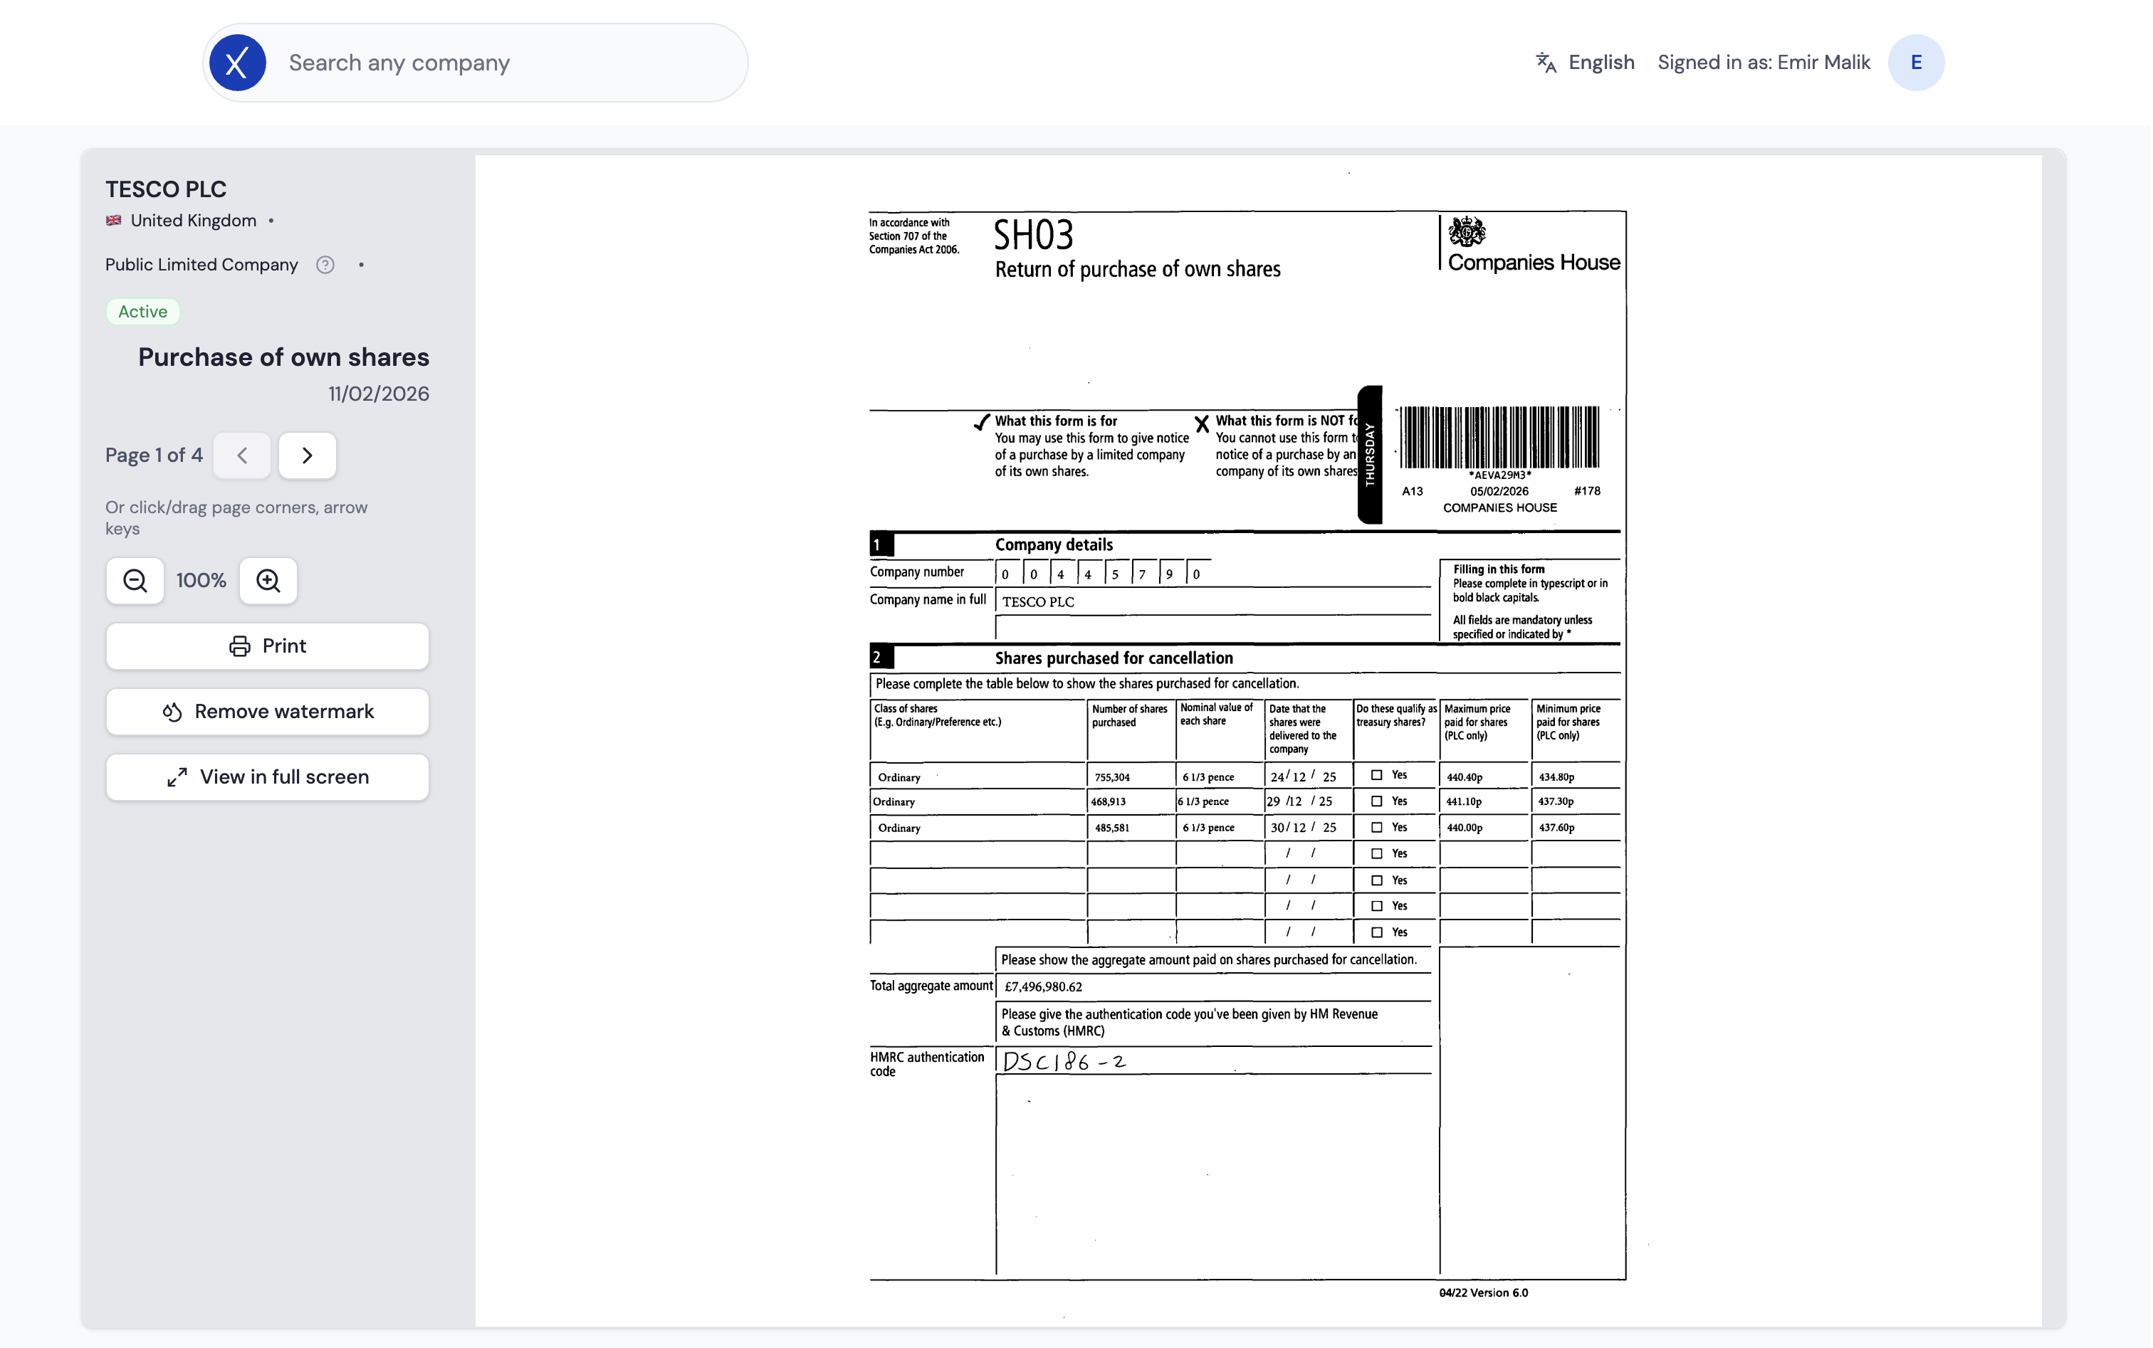Zoom in with magnifier plus icon
2153x1348 pixels.
(x=268, y=580)
